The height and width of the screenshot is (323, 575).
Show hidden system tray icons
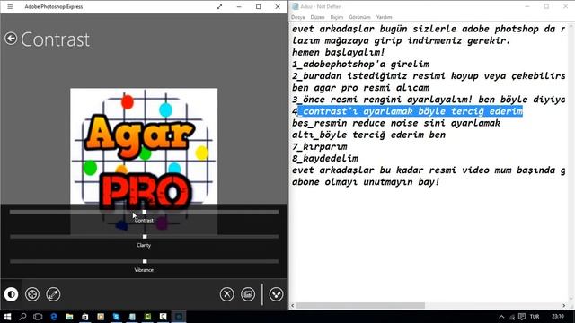click(501, 317)
